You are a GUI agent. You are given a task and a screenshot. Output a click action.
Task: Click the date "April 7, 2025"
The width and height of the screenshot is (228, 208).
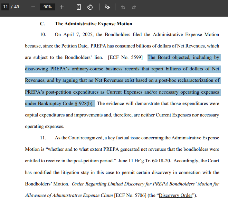pyautogui.click(x=78, y=35)
